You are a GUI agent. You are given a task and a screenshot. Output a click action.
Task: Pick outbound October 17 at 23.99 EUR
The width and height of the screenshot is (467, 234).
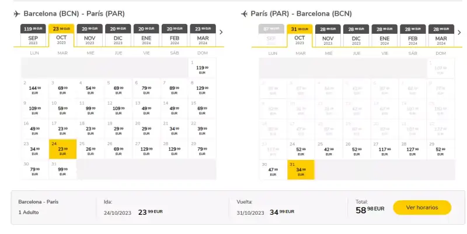[62, 129]
